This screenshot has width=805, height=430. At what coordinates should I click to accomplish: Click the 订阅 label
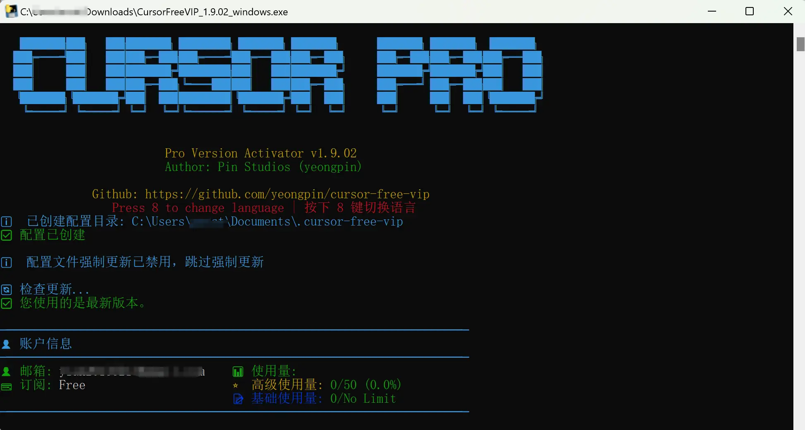36,385
